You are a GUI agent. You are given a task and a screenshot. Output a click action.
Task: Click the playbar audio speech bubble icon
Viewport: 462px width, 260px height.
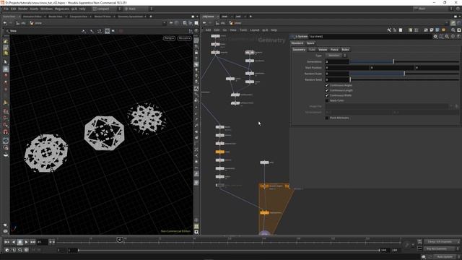(x=424, y=257)
